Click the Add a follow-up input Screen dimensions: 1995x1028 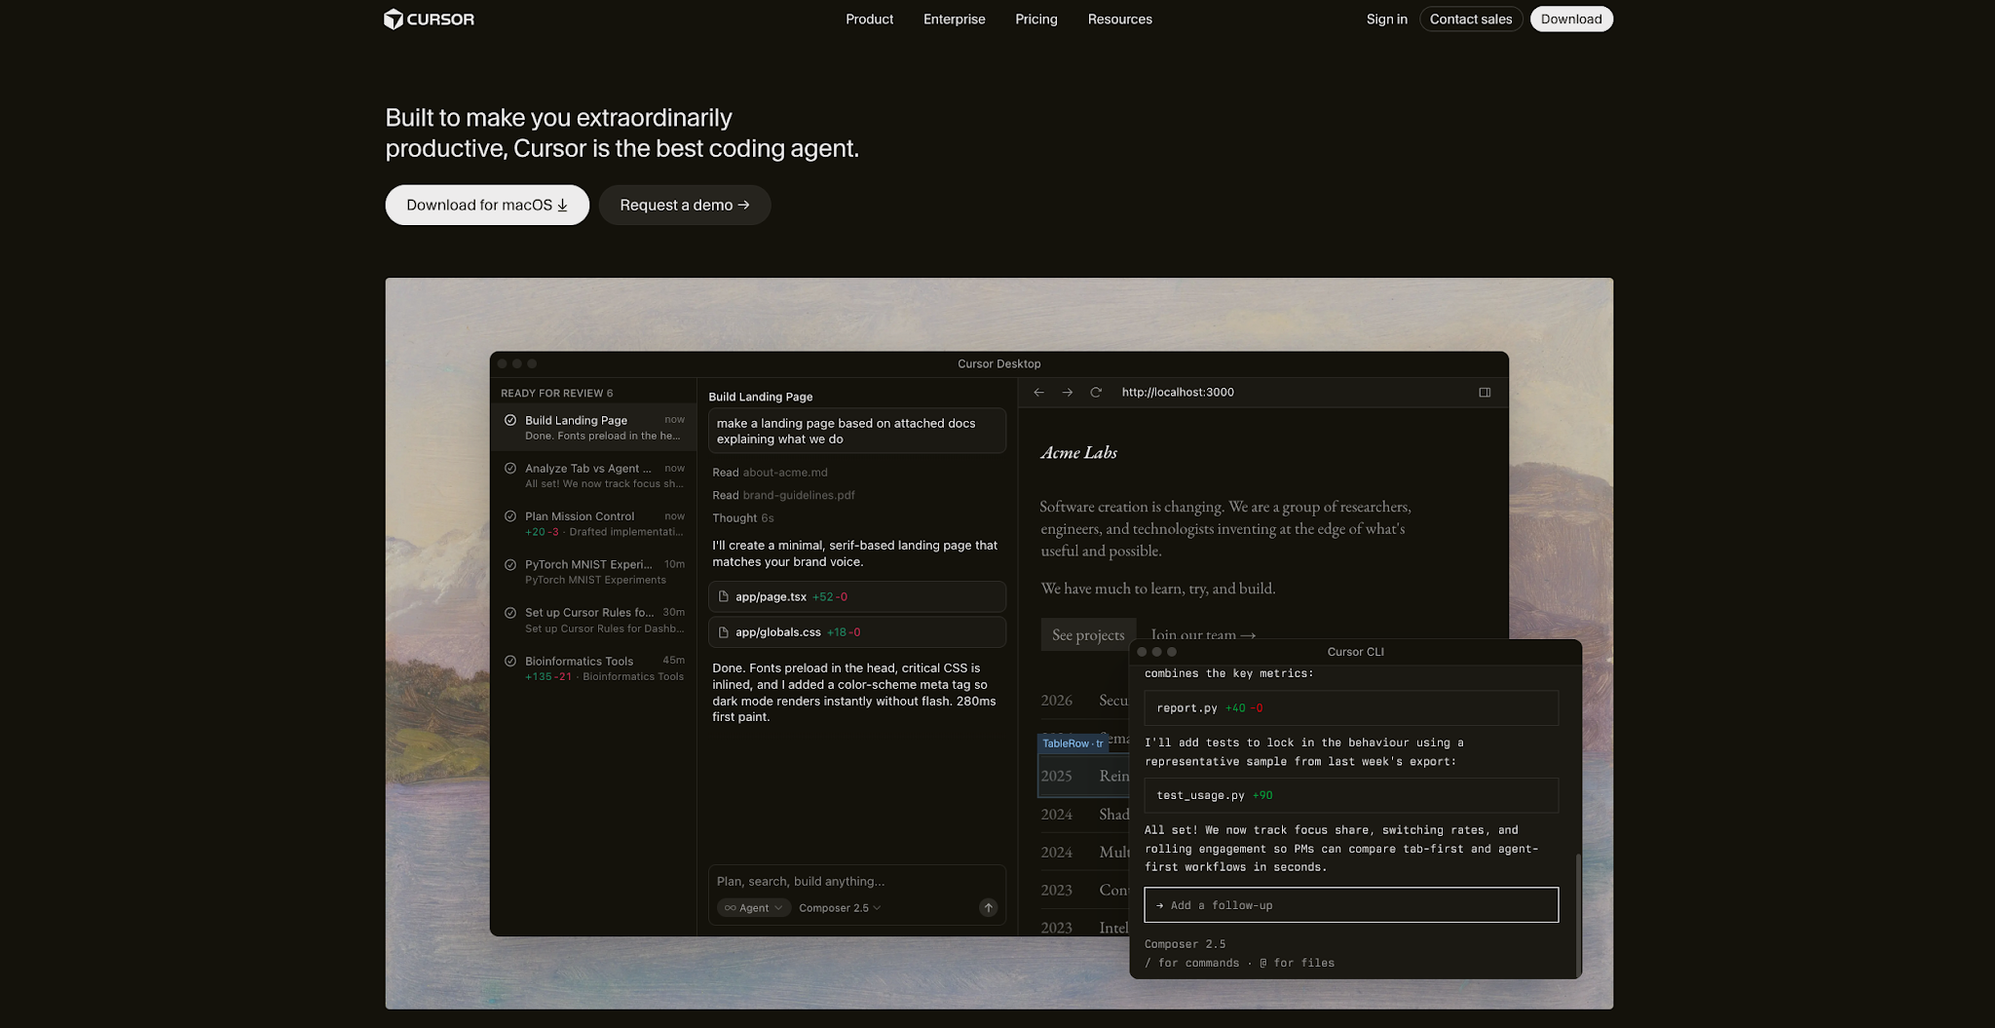point(1350,905)
